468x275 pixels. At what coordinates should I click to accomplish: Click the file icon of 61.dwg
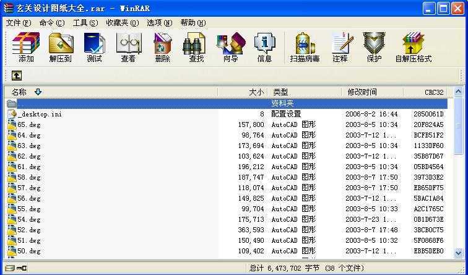click(x=12, y=167)
